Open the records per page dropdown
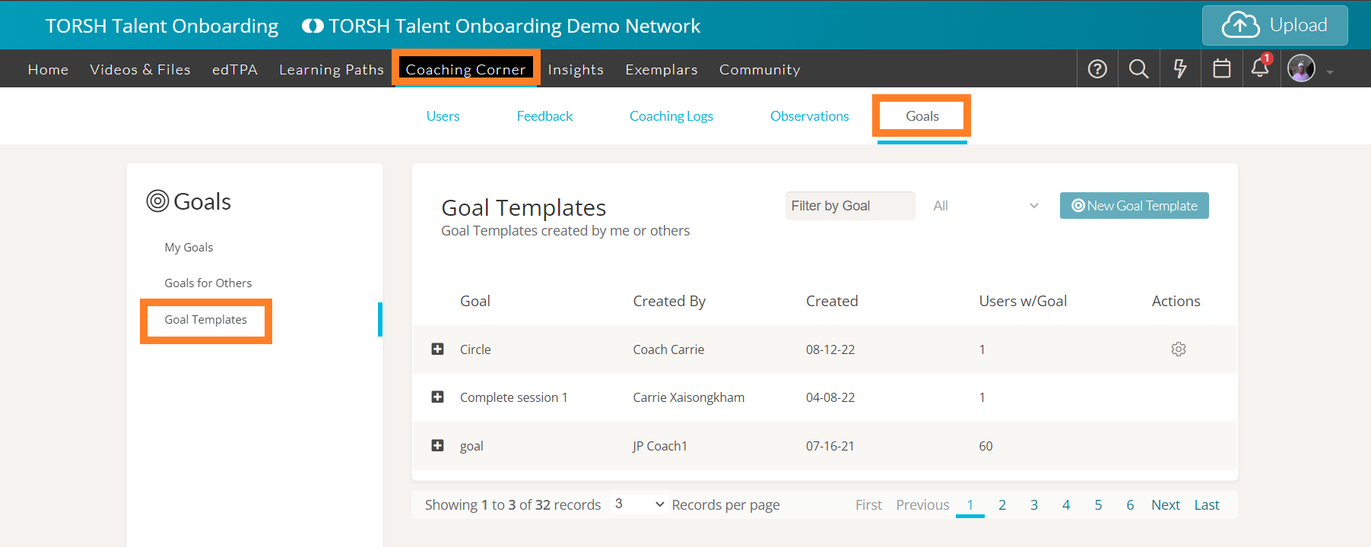The image size is (1371, 547). tap(639, 504)
